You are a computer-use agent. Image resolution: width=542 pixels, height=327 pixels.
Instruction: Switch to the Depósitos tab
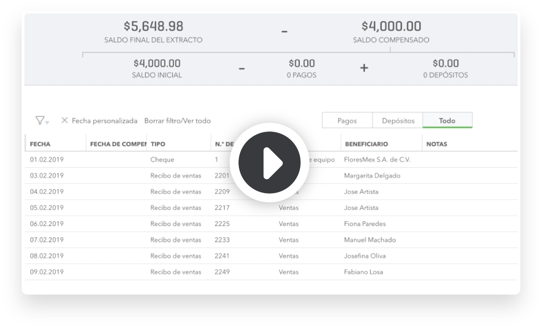pos(398,121)
